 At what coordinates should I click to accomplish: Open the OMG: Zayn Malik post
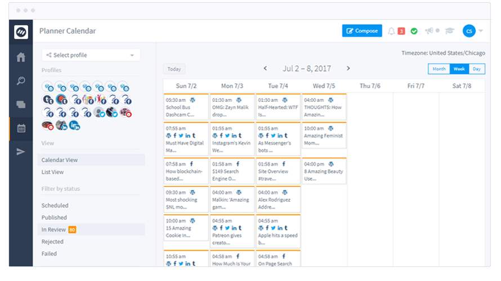coord(232,107)
